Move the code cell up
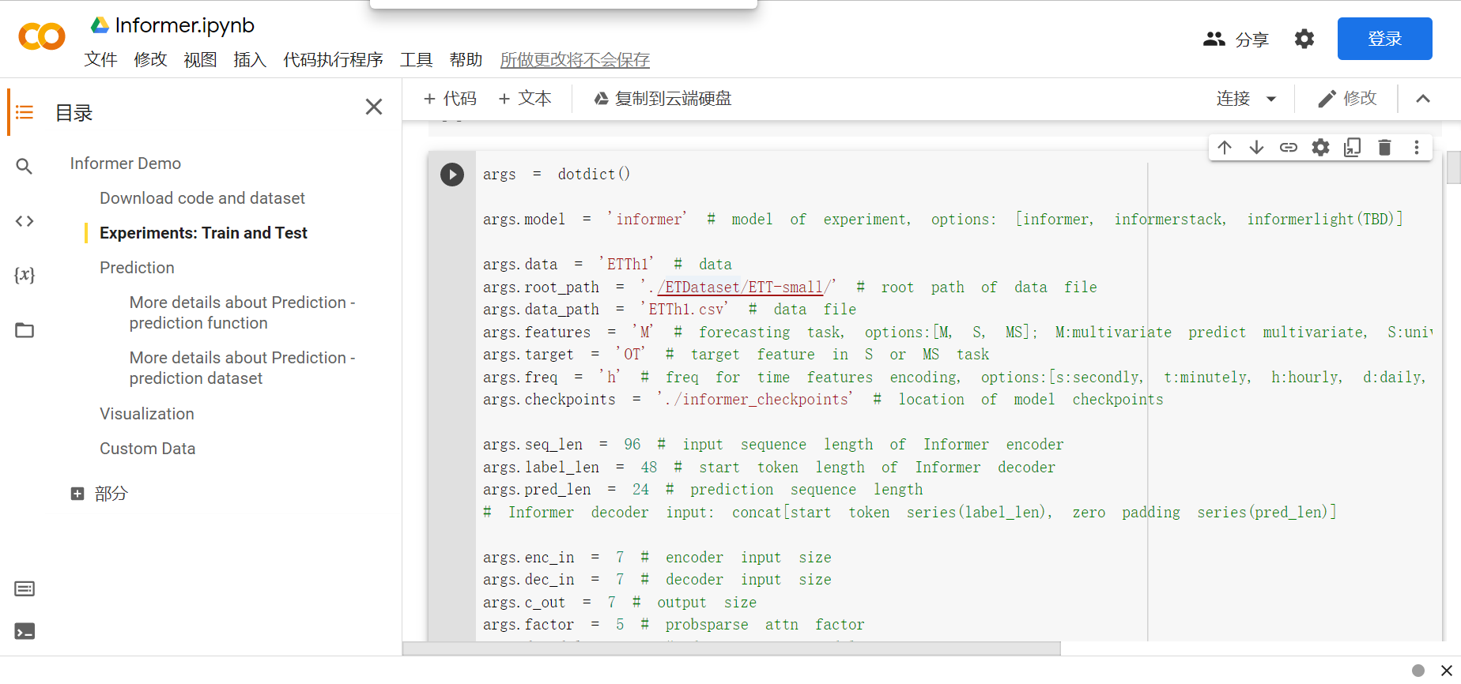This screenshot has height=684, width=1461. 1225,147
